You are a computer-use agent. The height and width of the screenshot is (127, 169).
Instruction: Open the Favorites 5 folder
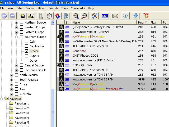(19, 123)
